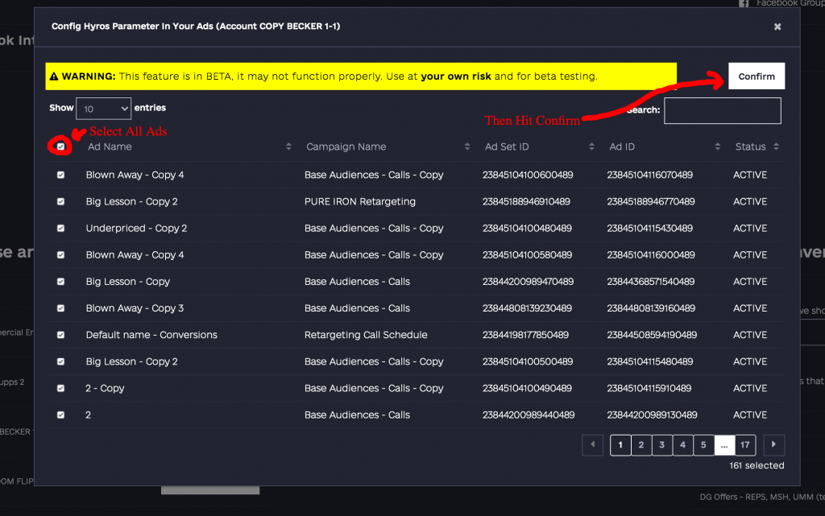Focus the Search input field
This screenshot has height=516, width=825.
coord(723,111)
